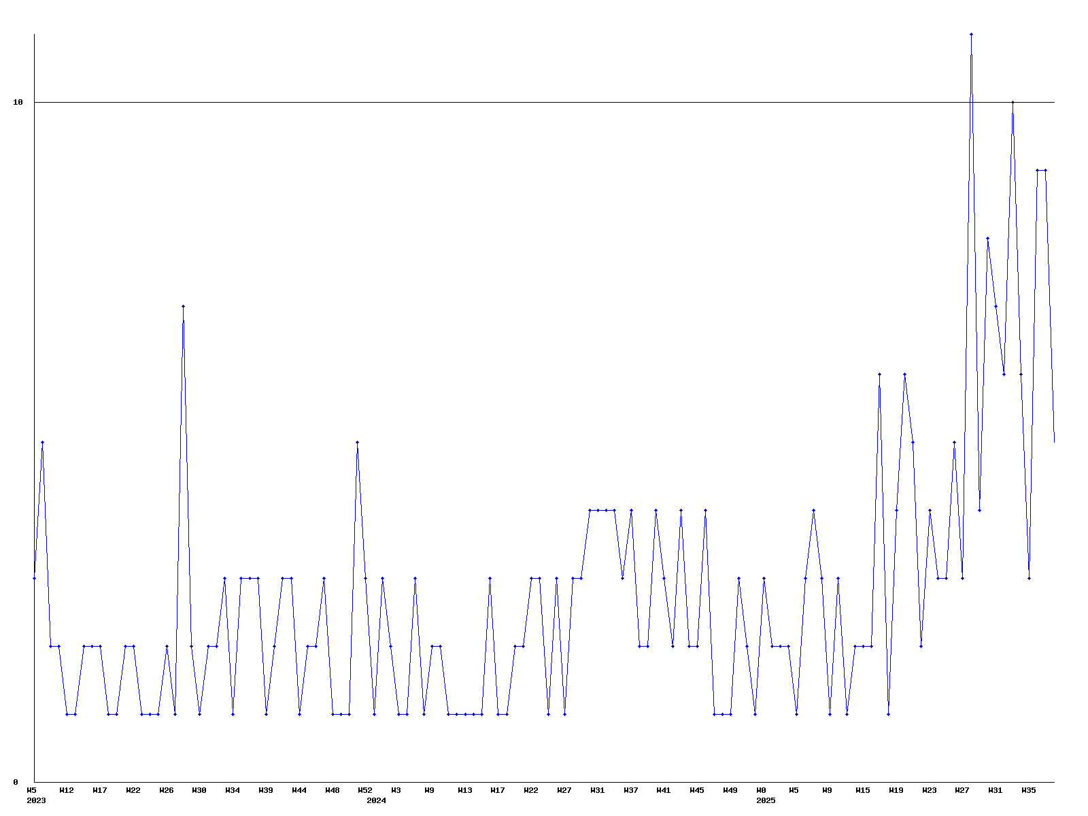
Task: Click the data point touching the 10 gridline
Action: (x=1013, y=102)
